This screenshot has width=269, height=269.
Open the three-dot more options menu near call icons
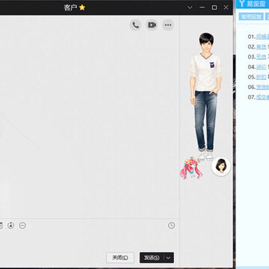click(x=168, y=25)
